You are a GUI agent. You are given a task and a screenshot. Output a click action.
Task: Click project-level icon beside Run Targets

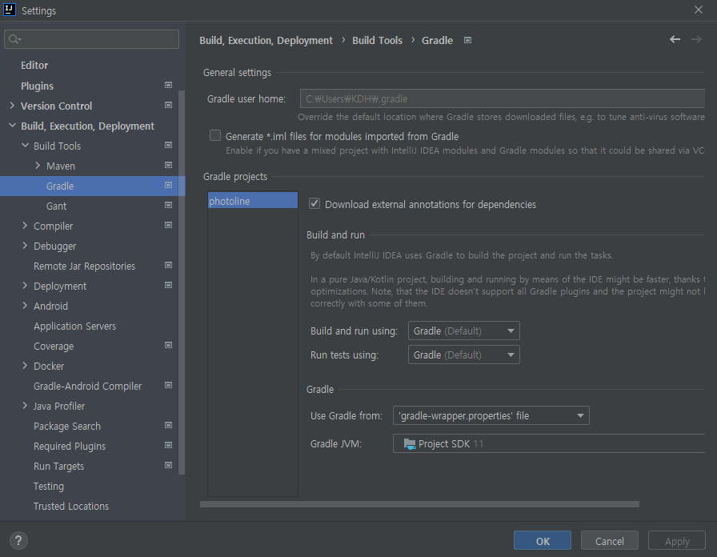click(x=168, y=465)
